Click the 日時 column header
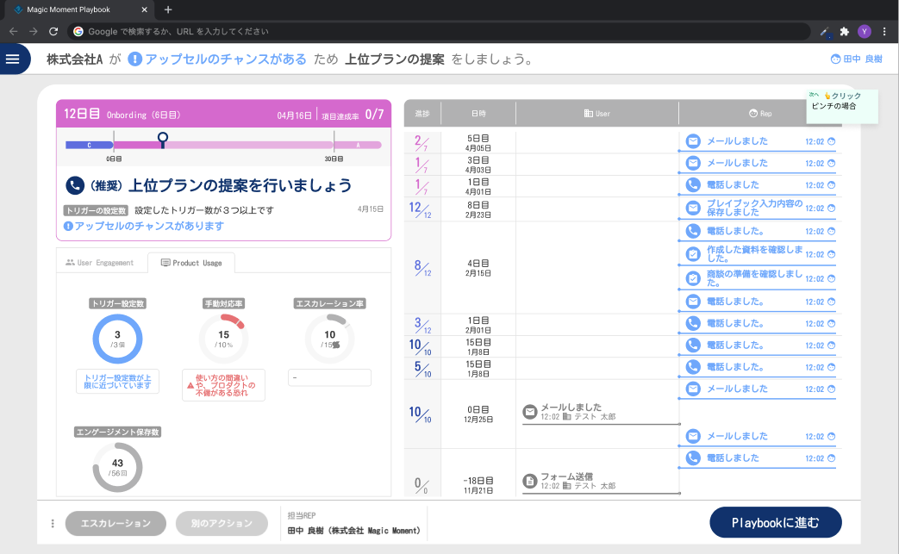This screenshot has height=554, width=899. pyautogui.click(x=478, y=114)
